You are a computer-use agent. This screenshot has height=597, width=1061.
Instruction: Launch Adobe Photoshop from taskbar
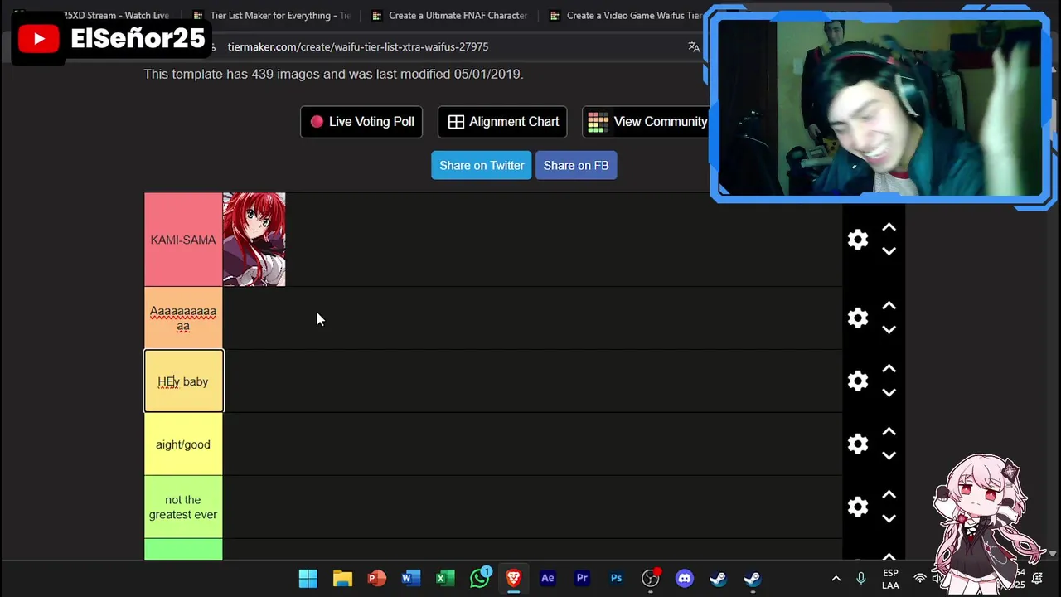coord(616,578)
